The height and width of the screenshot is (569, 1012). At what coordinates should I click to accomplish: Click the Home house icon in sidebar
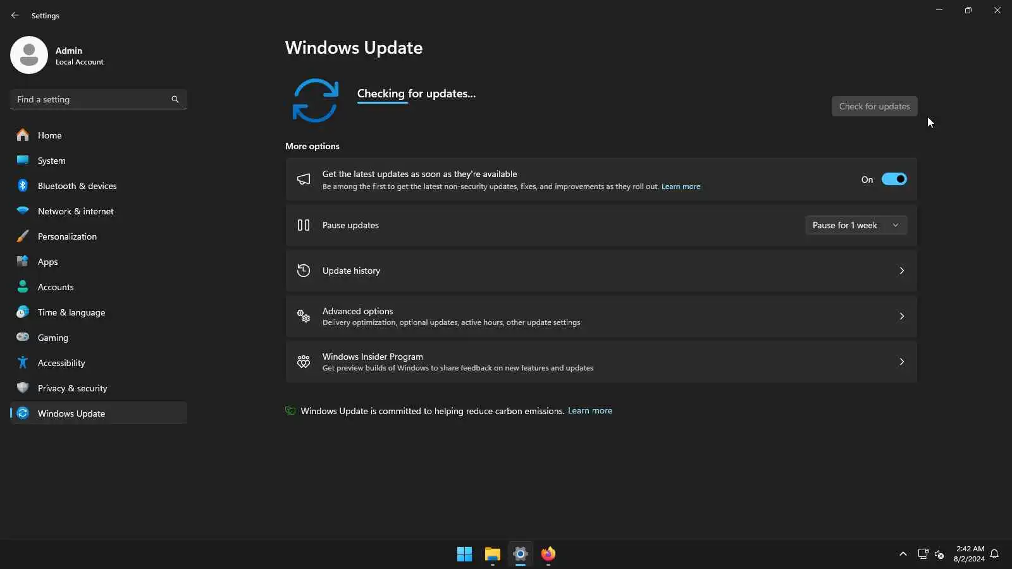click(x=23, y=135)
